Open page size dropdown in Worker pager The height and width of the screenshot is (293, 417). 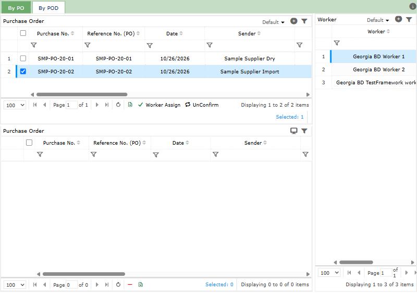[329, 273]
